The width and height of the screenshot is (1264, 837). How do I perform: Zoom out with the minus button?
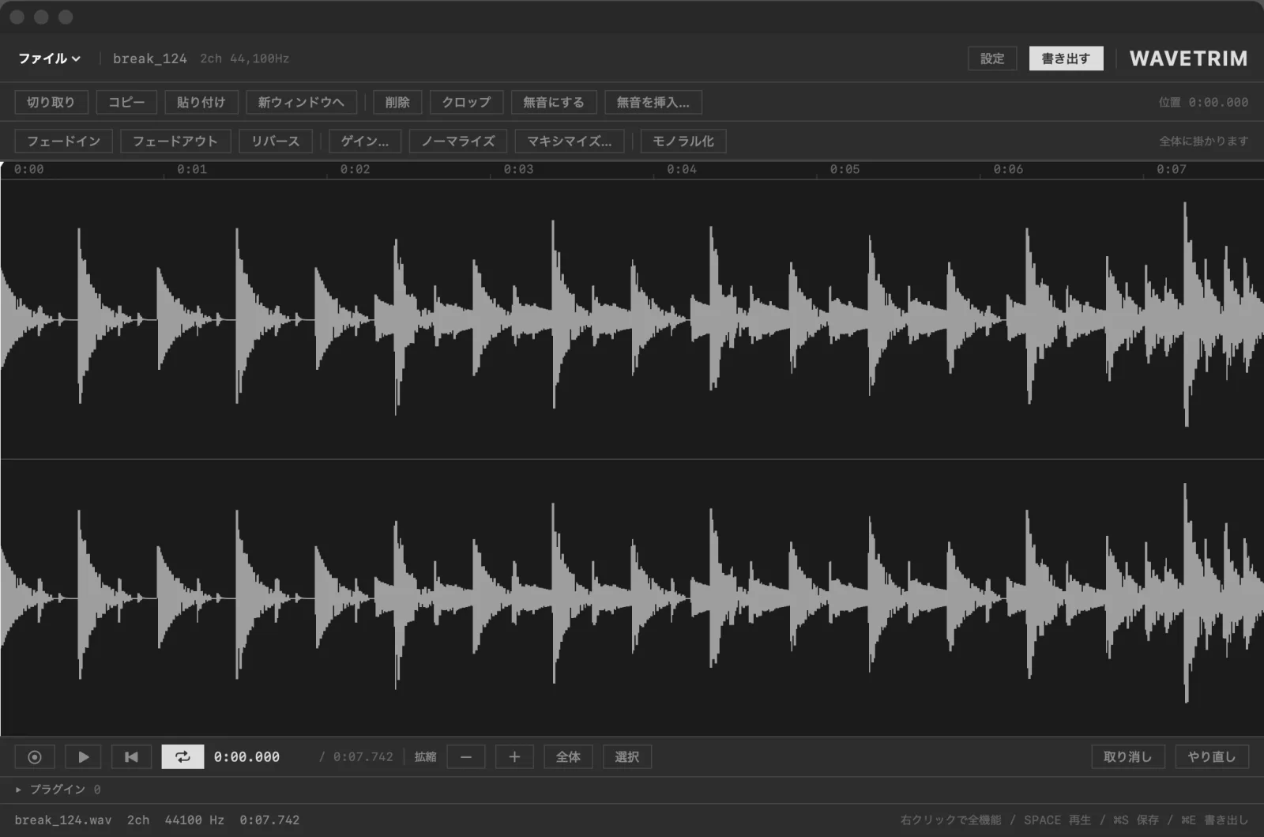tap(466, 757)
